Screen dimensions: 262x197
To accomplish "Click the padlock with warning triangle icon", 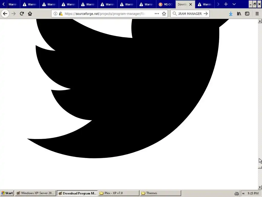I will pos(61,14).
